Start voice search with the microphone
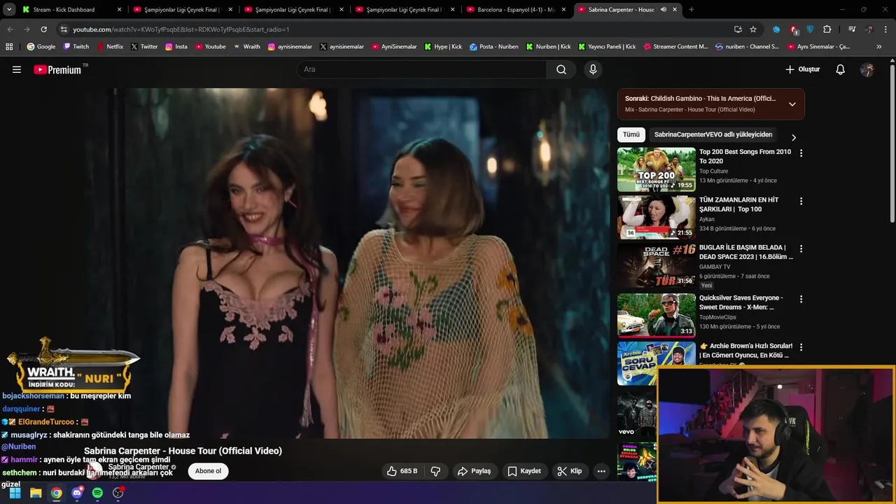 point(593,69)
